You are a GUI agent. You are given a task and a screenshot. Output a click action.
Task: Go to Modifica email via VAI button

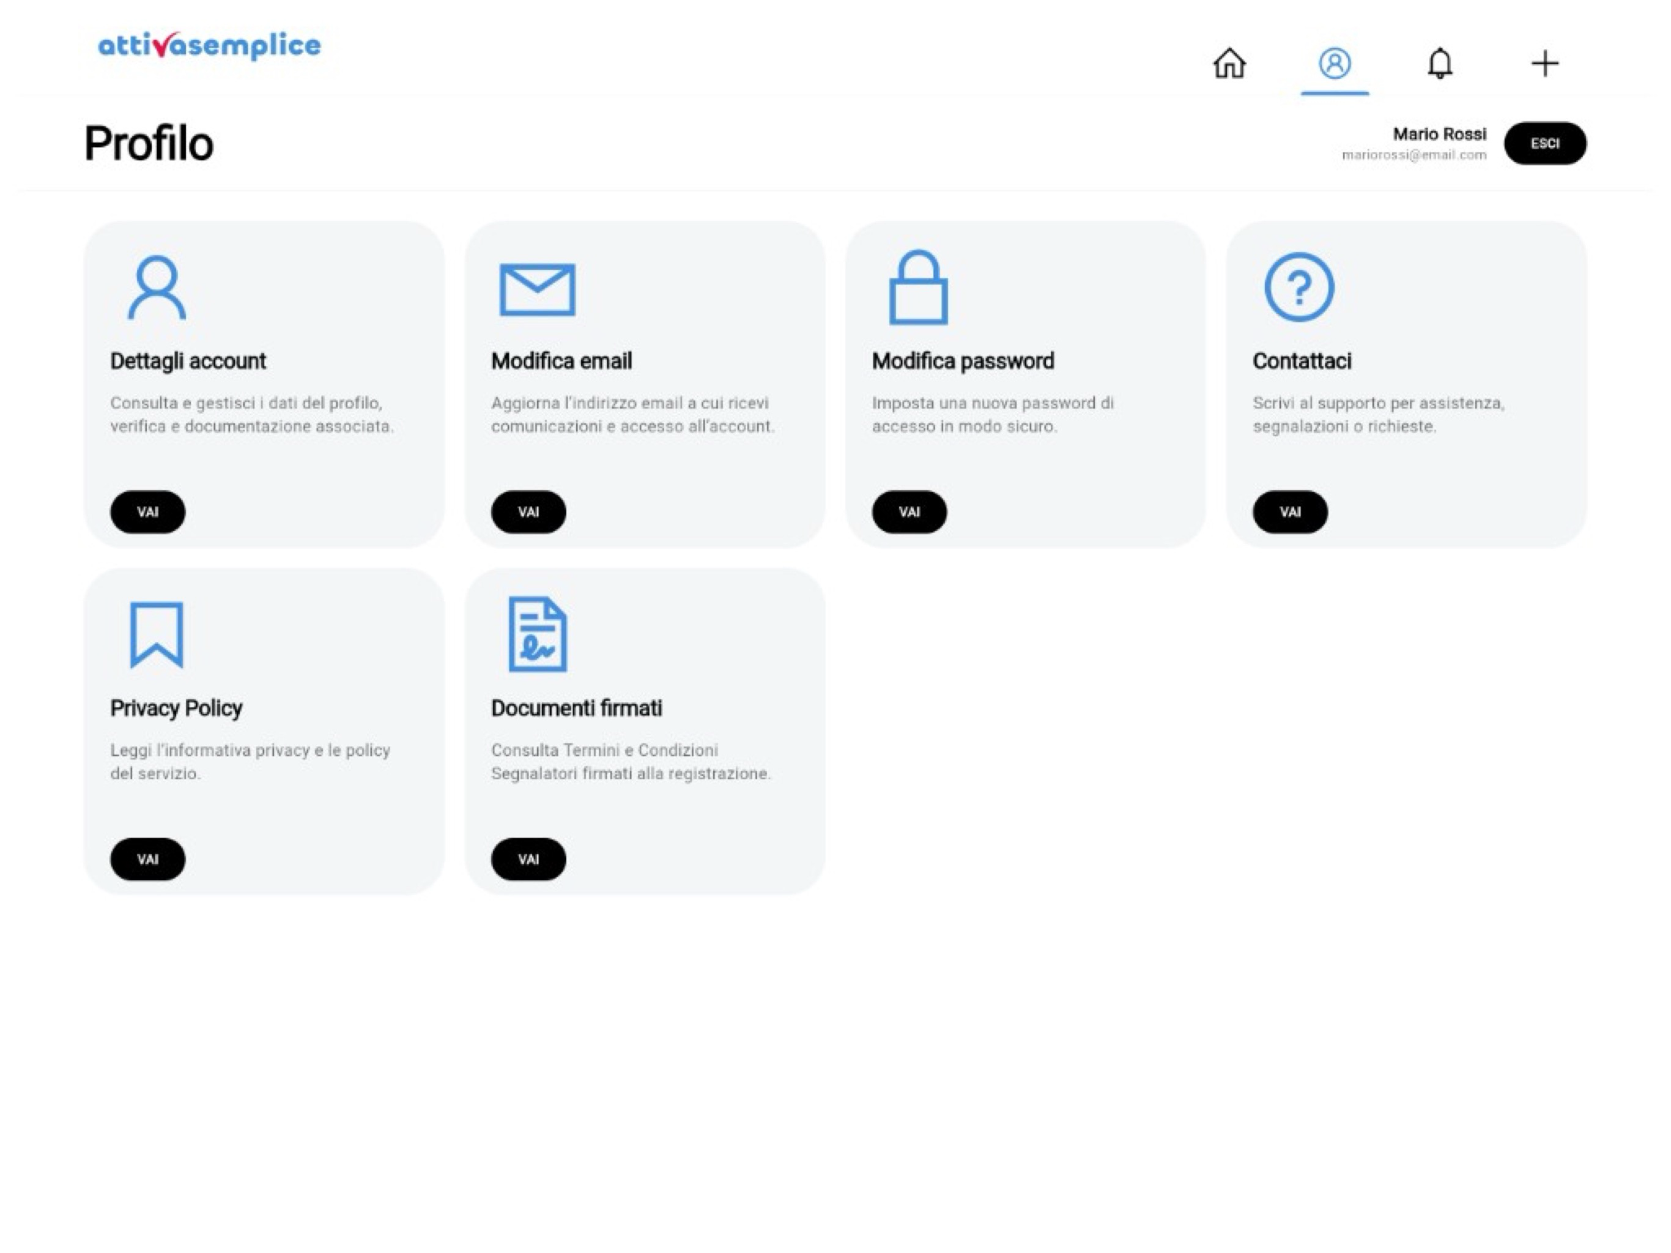pyautogui.click(x=528, y=511)
